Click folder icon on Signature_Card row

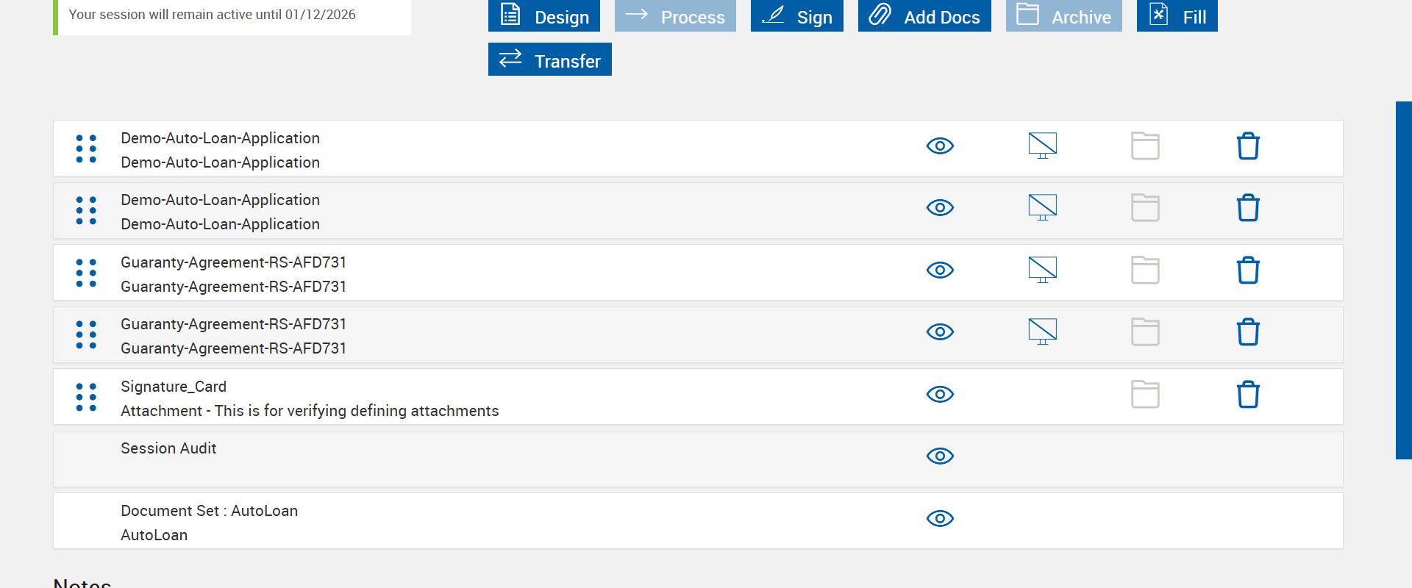[x=1145, y=395]
